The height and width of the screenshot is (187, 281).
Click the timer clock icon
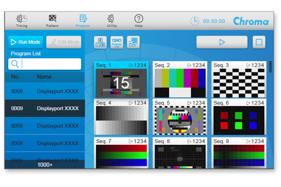[x=195, y=21]
